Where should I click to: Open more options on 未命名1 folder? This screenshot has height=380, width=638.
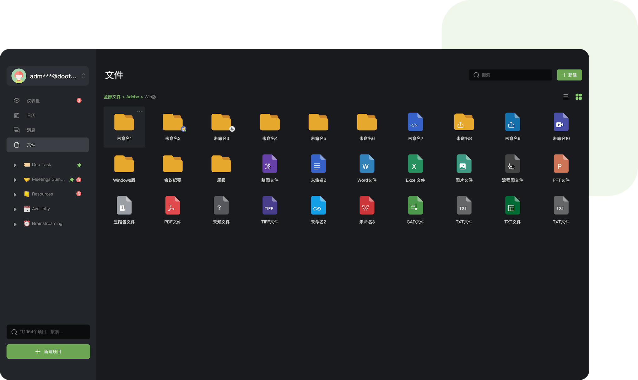point(140,111)
